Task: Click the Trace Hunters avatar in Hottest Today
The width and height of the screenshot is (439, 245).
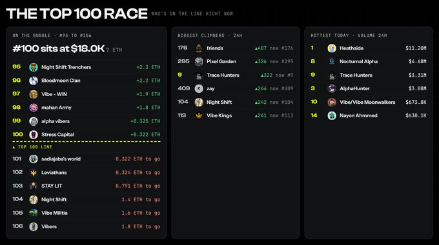Action: [x=332, y=75]
